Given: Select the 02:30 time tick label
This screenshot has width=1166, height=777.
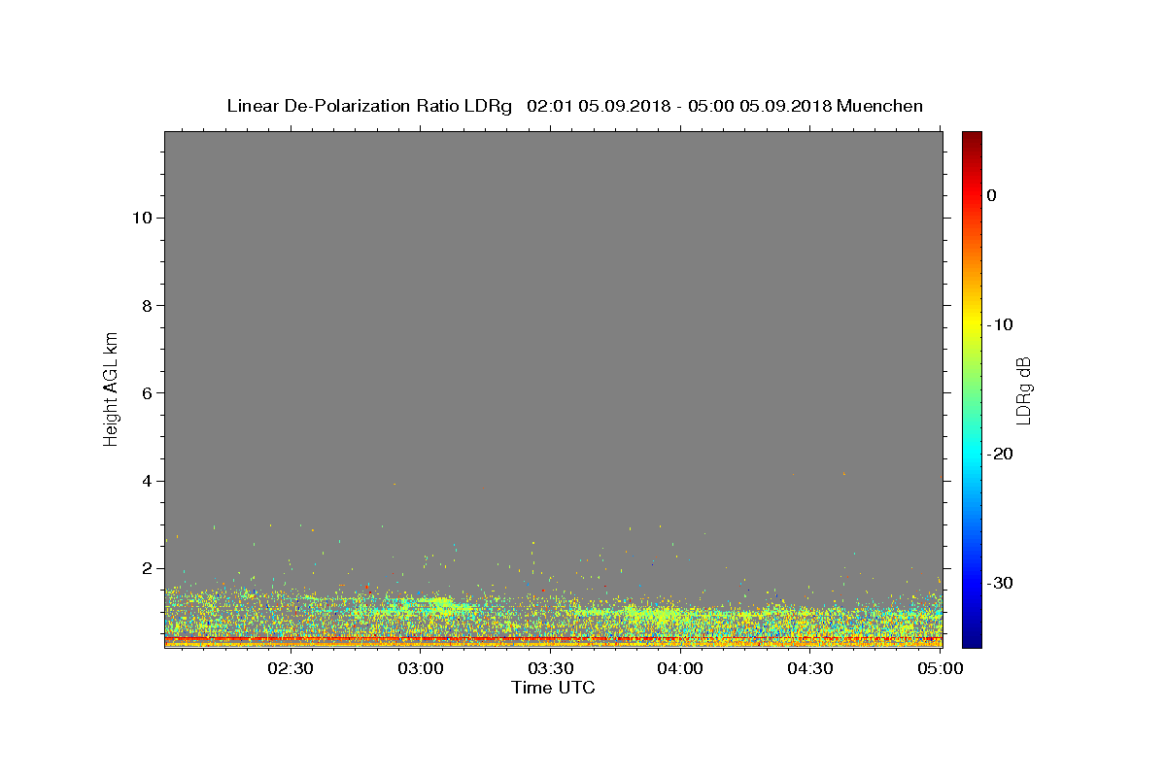Looking at the screenshot, I should (x=291, y=668).
